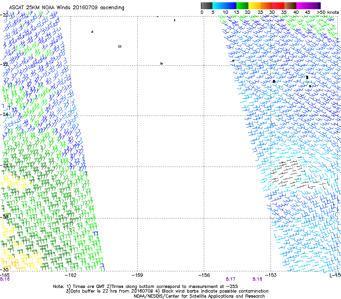Click the note line 'Times are GMT'

pos(88,287)
